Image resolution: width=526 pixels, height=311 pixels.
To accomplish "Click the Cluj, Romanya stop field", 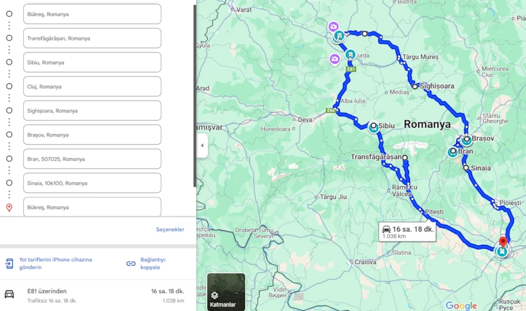I will 92,87.
